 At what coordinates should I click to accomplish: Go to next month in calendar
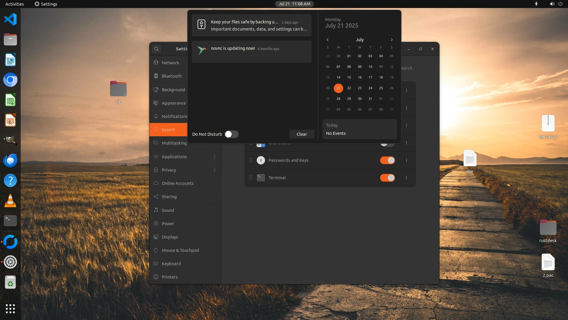[392, 40]
